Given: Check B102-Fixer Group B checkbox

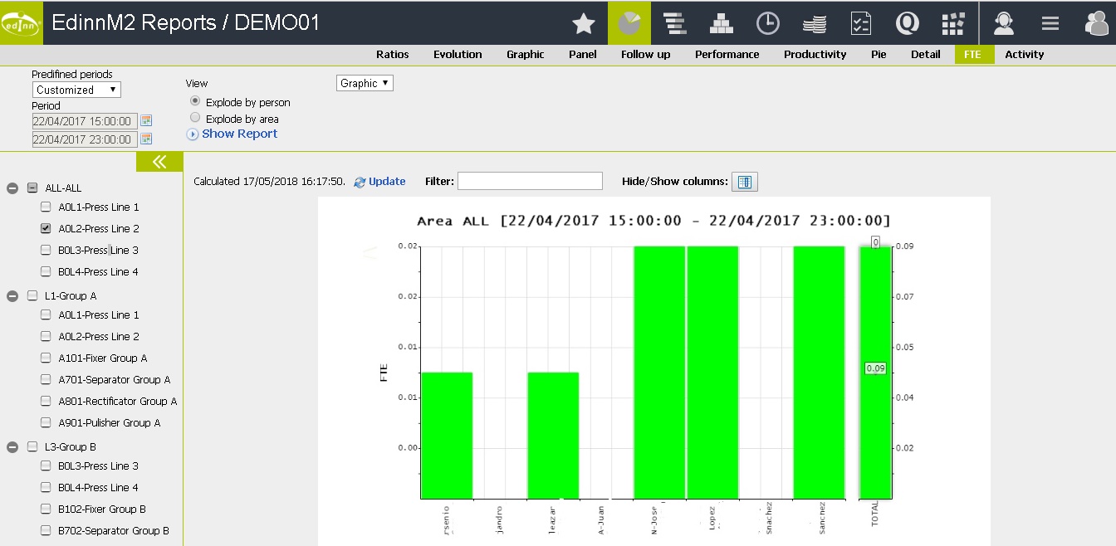Looking at the screenshot, I should tap(46, 509).
